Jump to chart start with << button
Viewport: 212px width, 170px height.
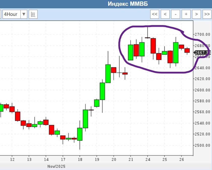[155, 14]
